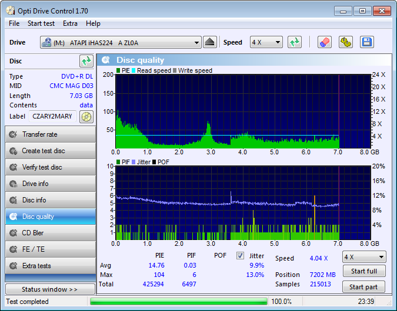The width and height of the screenshot is (397, 311).
Task: Click the Position value 7202 MB
Action: [x=322, y=275]
